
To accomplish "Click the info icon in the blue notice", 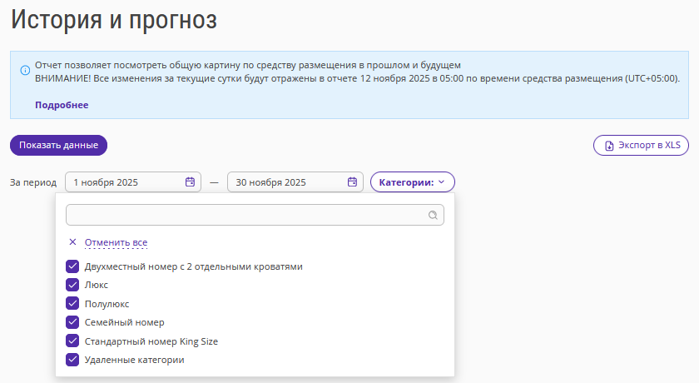I will (26, 71).
